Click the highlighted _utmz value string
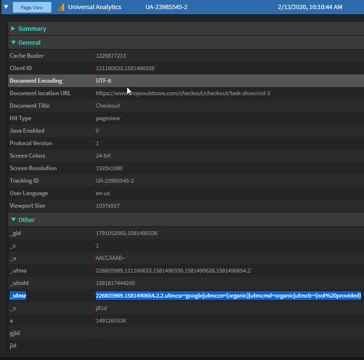 click(x=228, y=296)
